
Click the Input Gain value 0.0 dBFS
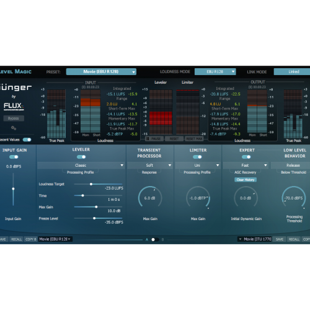pyautogui.click(x=14, y=167)
